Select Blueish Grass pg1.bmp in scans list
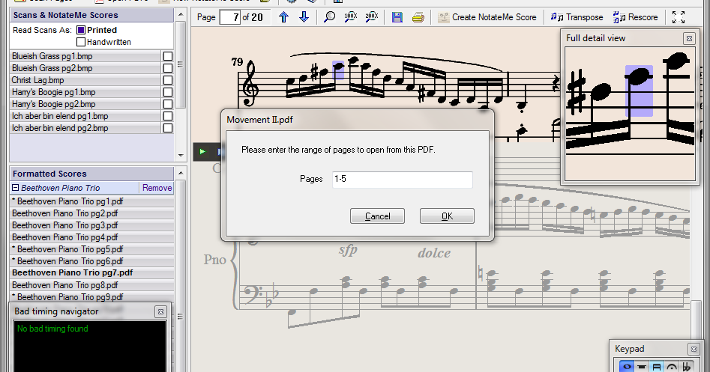The width and height of the screenshot is (710, 372). click(85, 56)
